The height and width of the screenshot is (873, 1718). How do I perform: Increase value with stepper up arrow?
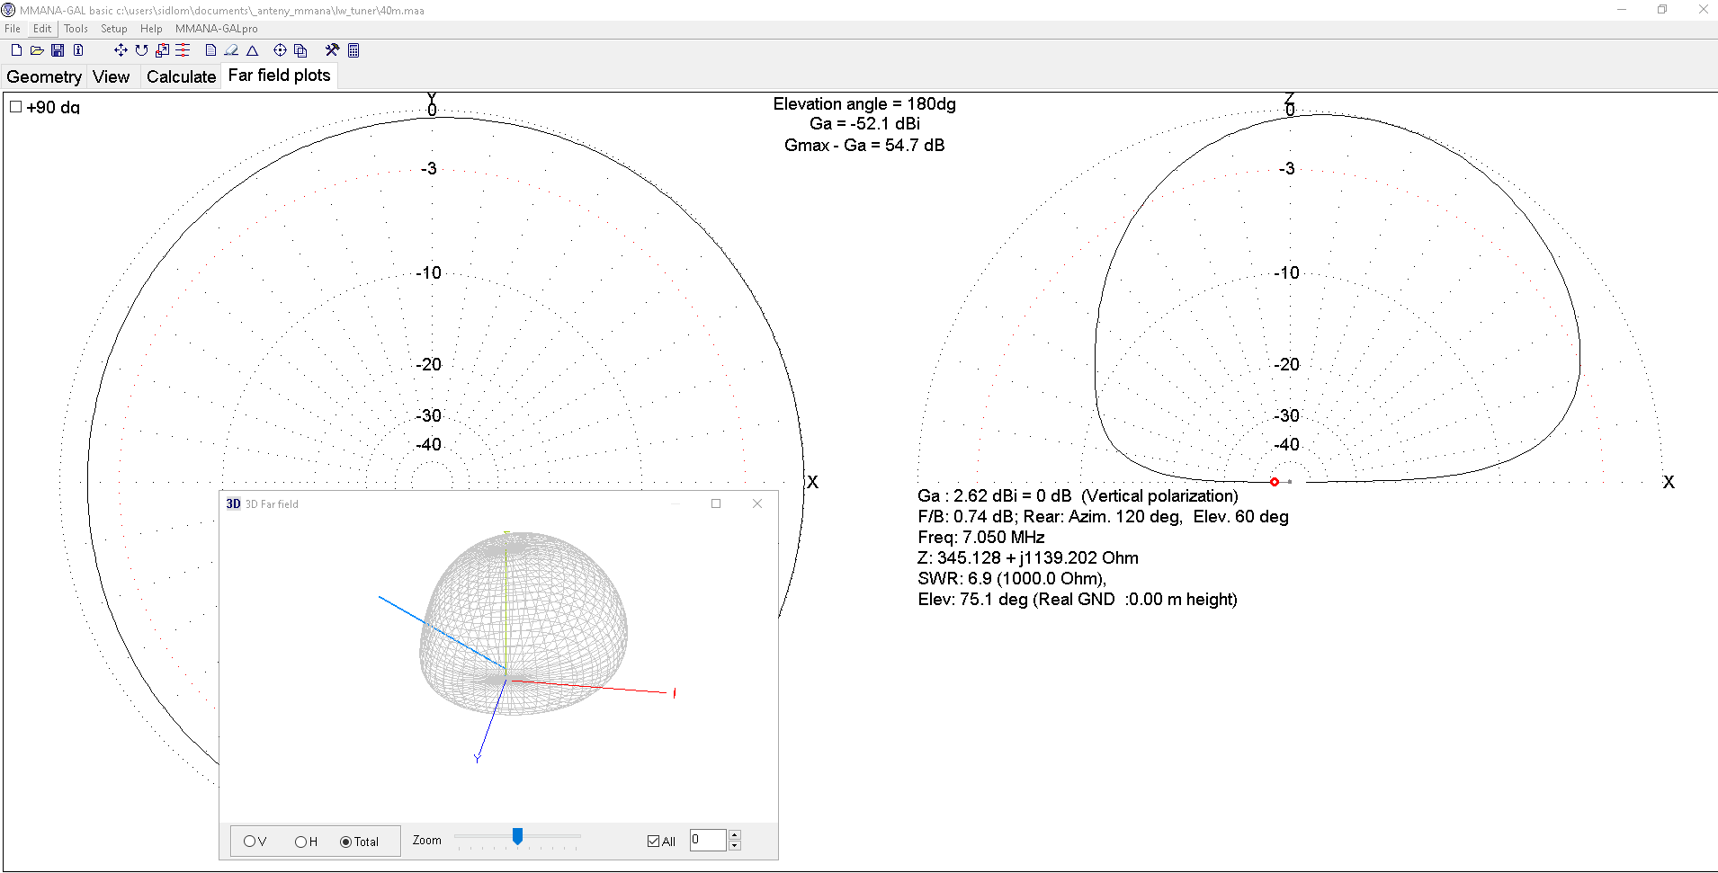coord(735,834)
